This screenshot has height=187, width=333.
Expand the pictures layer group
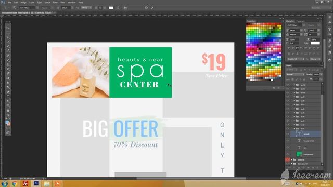tap(291, 159)
